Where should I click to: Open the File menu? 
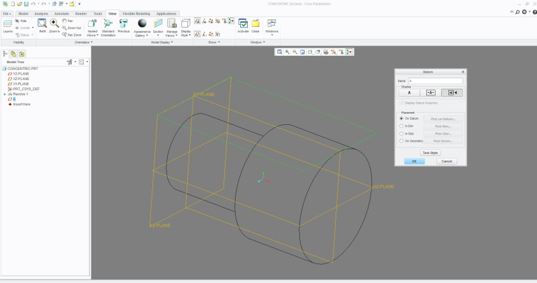pyautogui.click(x=7, y=13)
